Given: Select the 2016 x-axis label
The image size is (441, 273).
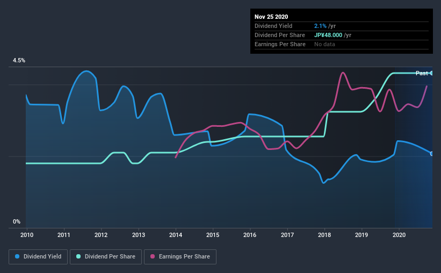Looking at the screenshot, I should pyautogui.click(x=250, y=235).
